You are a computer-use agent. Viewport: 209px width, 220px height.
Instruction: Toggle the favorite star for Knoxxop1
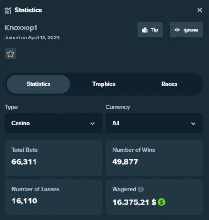[11, 54]
